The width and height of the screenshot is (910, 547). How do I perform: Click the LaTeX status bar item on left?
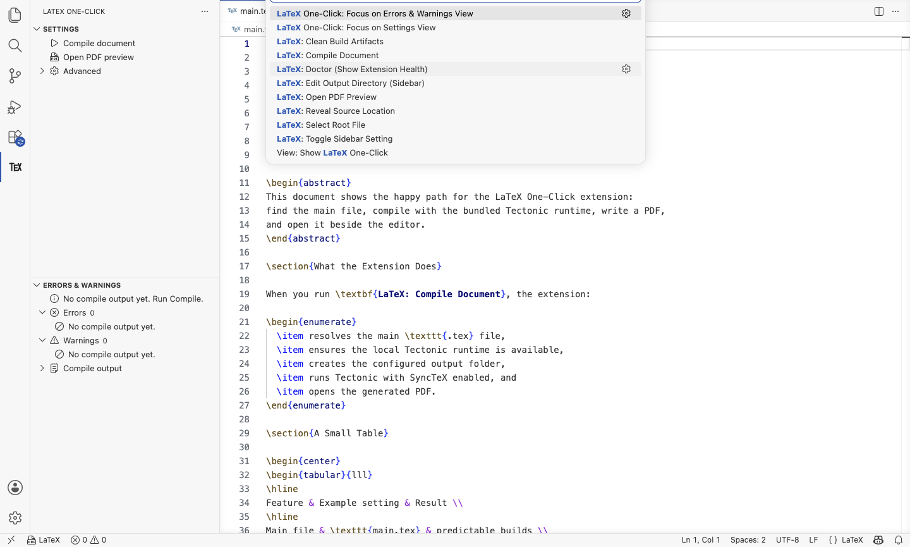coord(44,540)
